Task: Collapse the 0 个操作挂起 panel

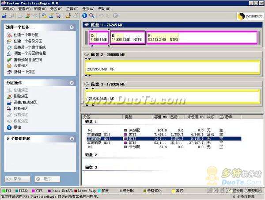Action: pos(72,138)
